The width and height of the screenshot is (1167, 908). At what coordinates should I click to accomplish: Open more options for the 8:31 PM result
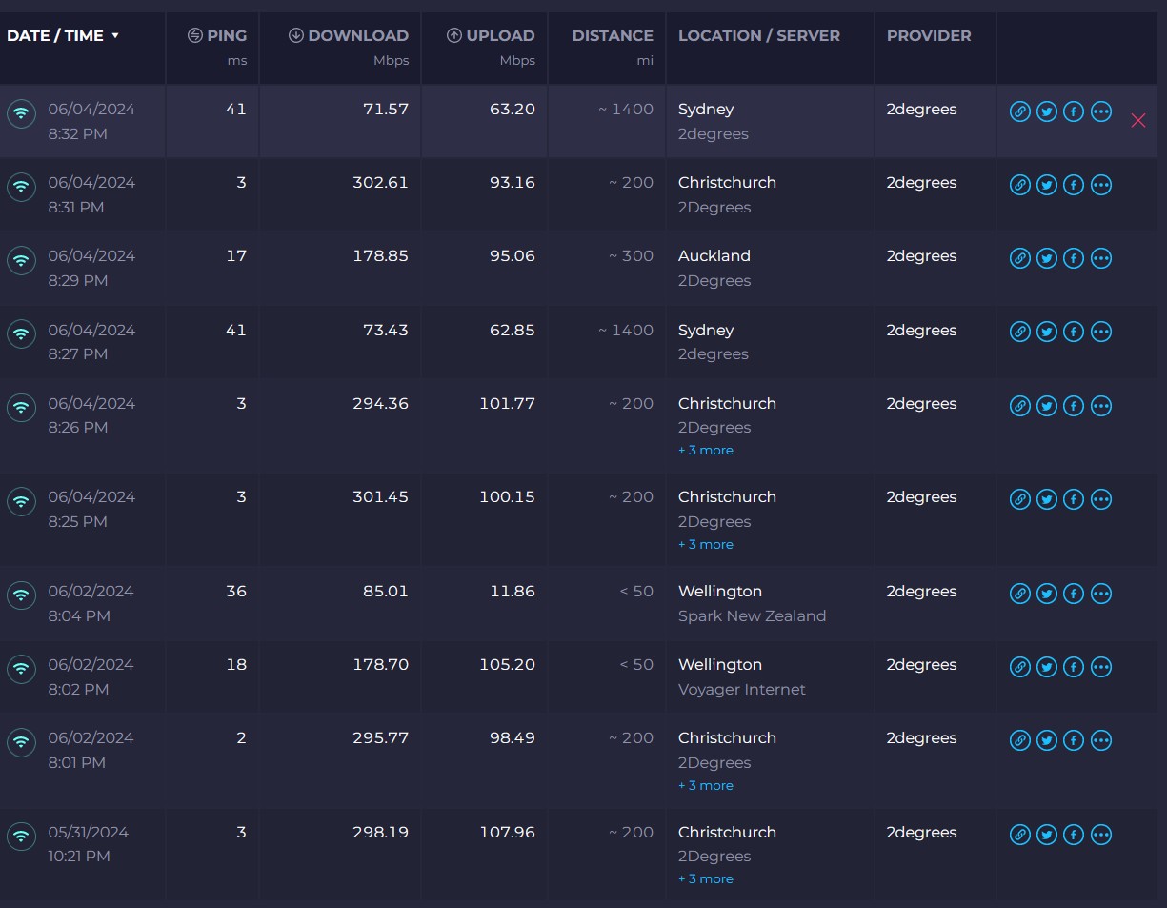1101,185
